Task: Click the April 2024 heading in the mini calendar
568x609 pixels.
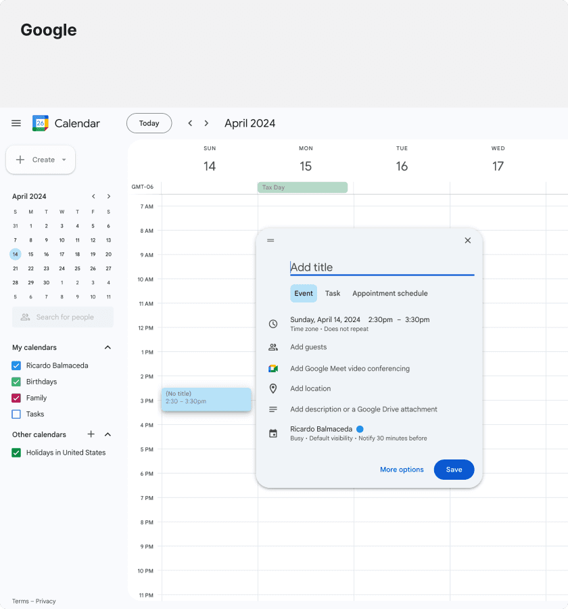Action: click(29, 196)
